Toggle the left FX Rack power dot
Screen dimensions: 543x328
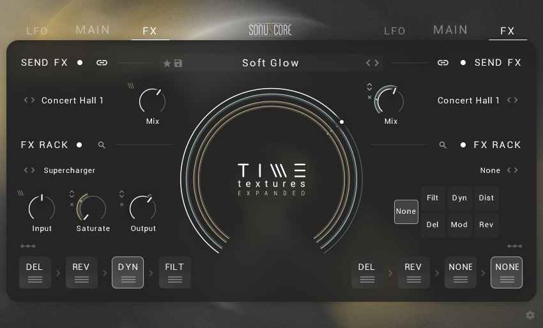pyautogui.click(x=79, y=145)
